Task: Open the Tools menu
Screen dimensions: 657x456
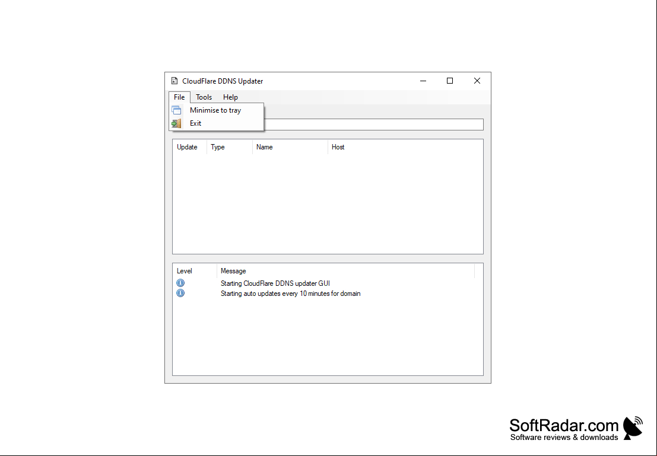Action: pyautogui.click(x=204, y=97)
